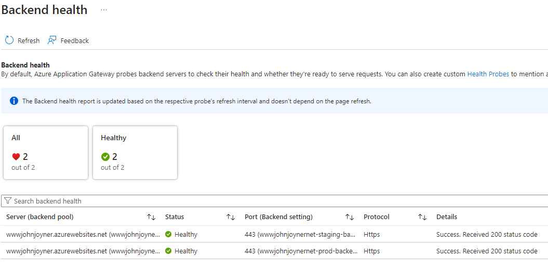Click the green Healthy status icon in first row
548x270 pixels.
[x=168, y=235]
